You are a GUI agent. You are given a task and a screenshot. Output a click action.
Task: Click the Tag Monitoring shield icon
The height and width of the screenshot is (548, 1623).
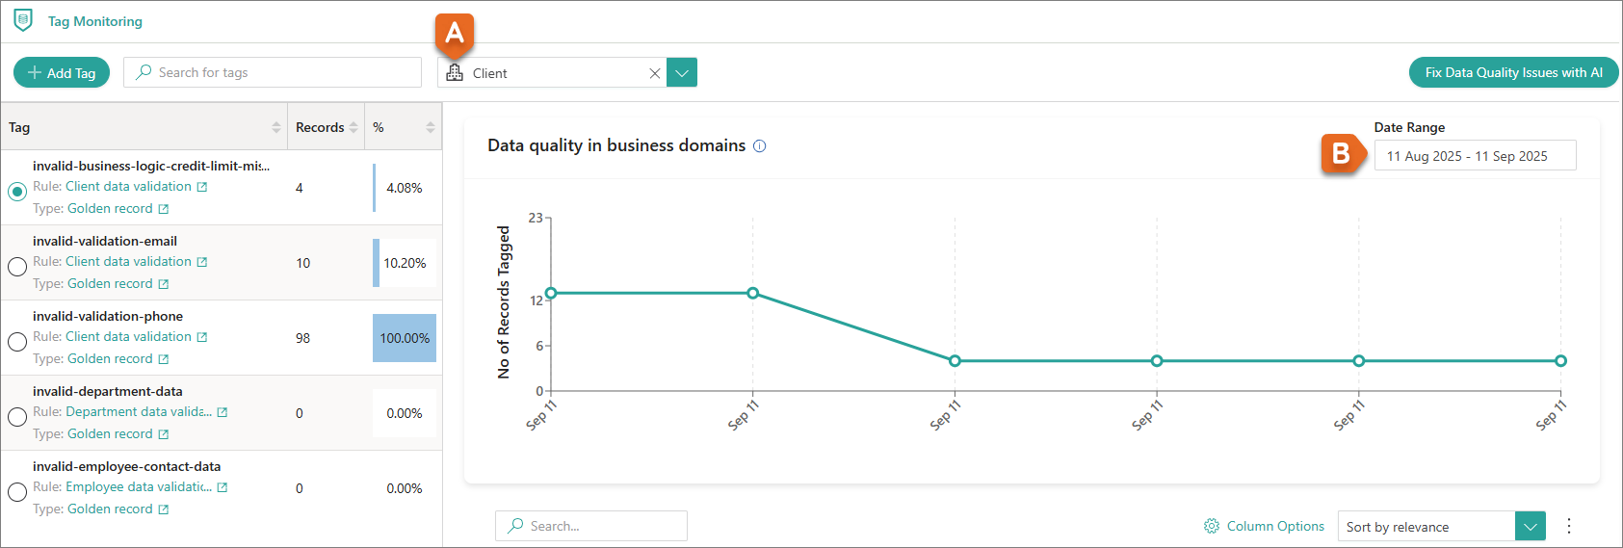point(23,20)
